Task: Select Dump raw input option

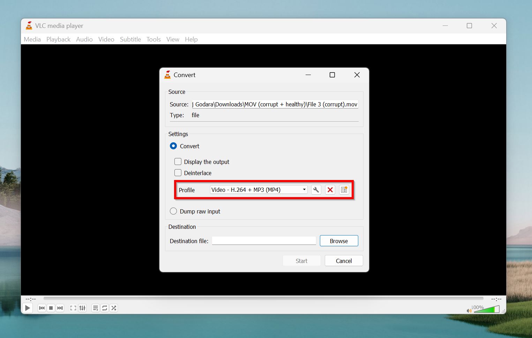Action: [173, 211]
